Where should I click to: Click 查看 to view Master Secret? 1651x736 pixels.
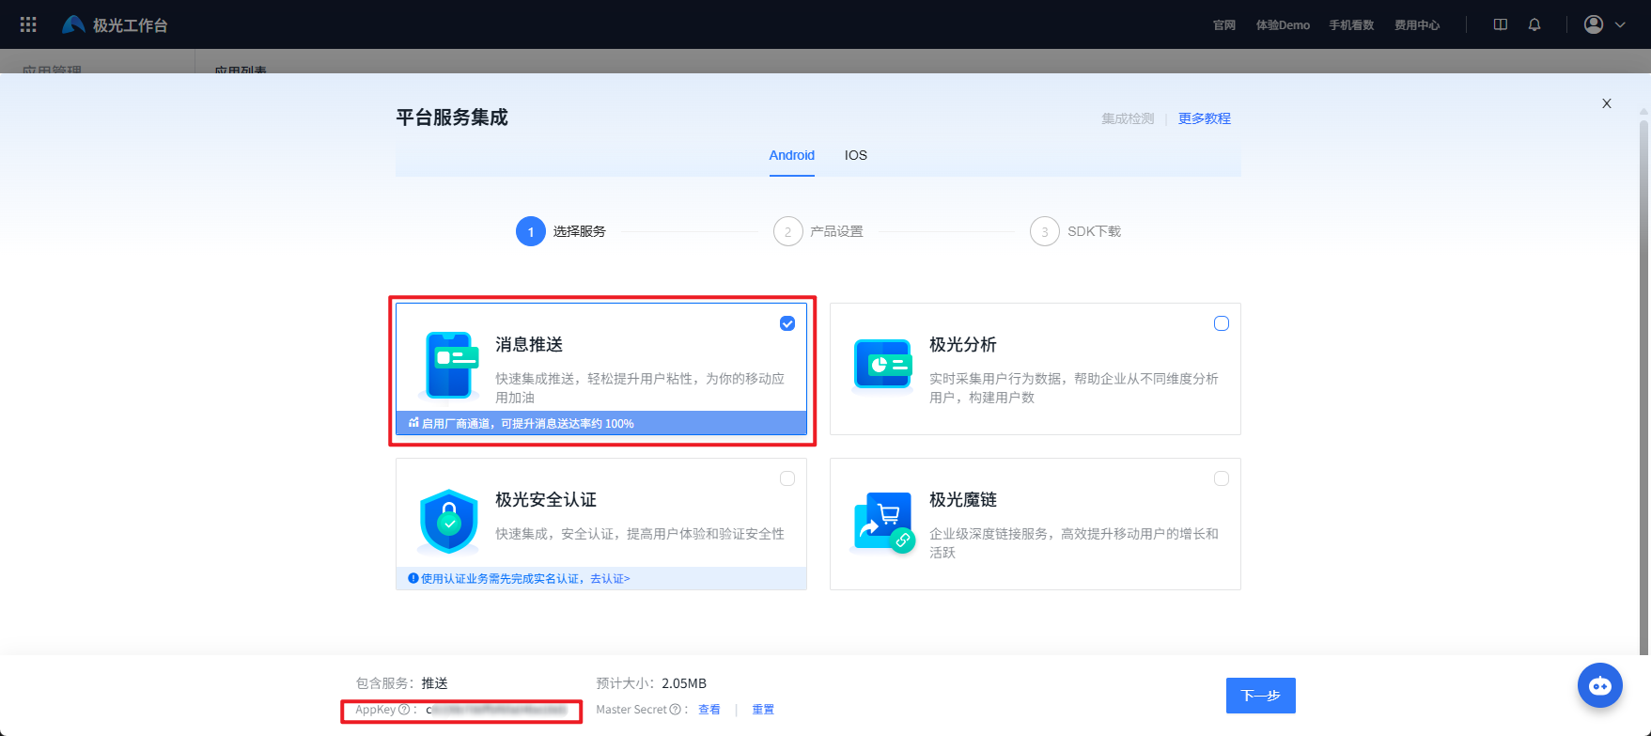pos(709,710)
